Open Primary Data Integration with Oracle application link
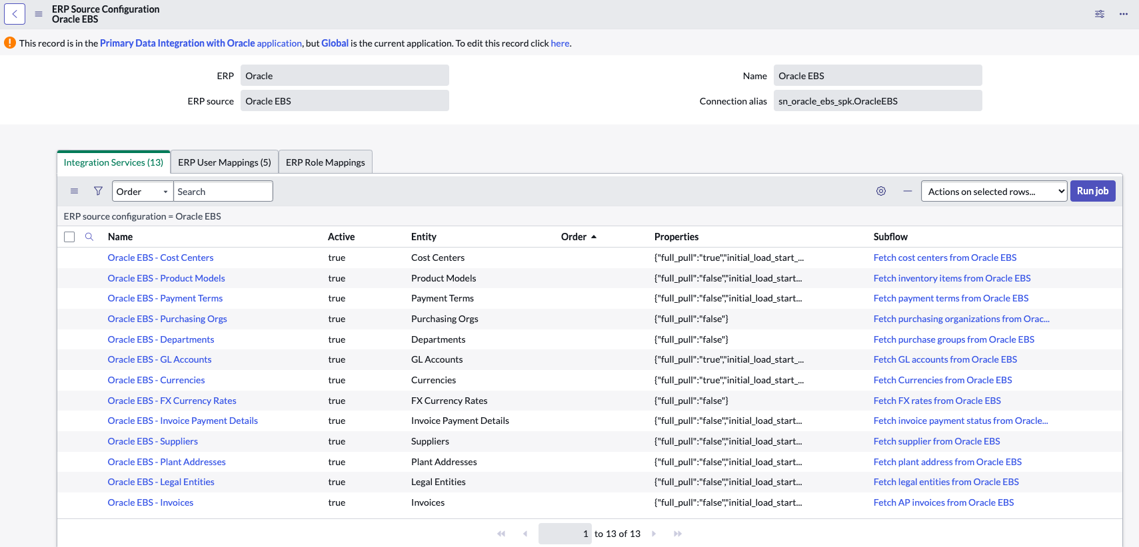 pyautogui.click(x=201, y=43)
